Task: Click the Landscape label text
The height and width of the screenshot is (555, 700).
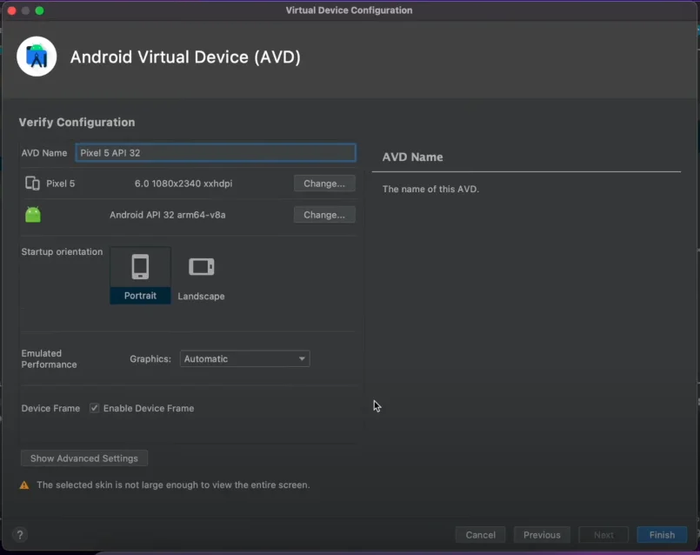Action: click(x=201, y=297)
